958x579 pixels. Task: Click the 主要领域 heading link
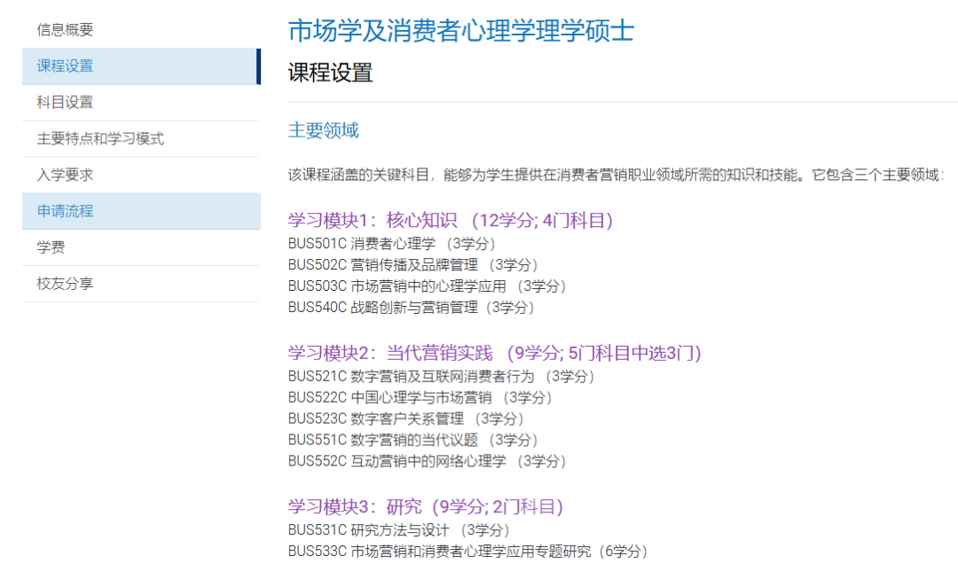321,129
